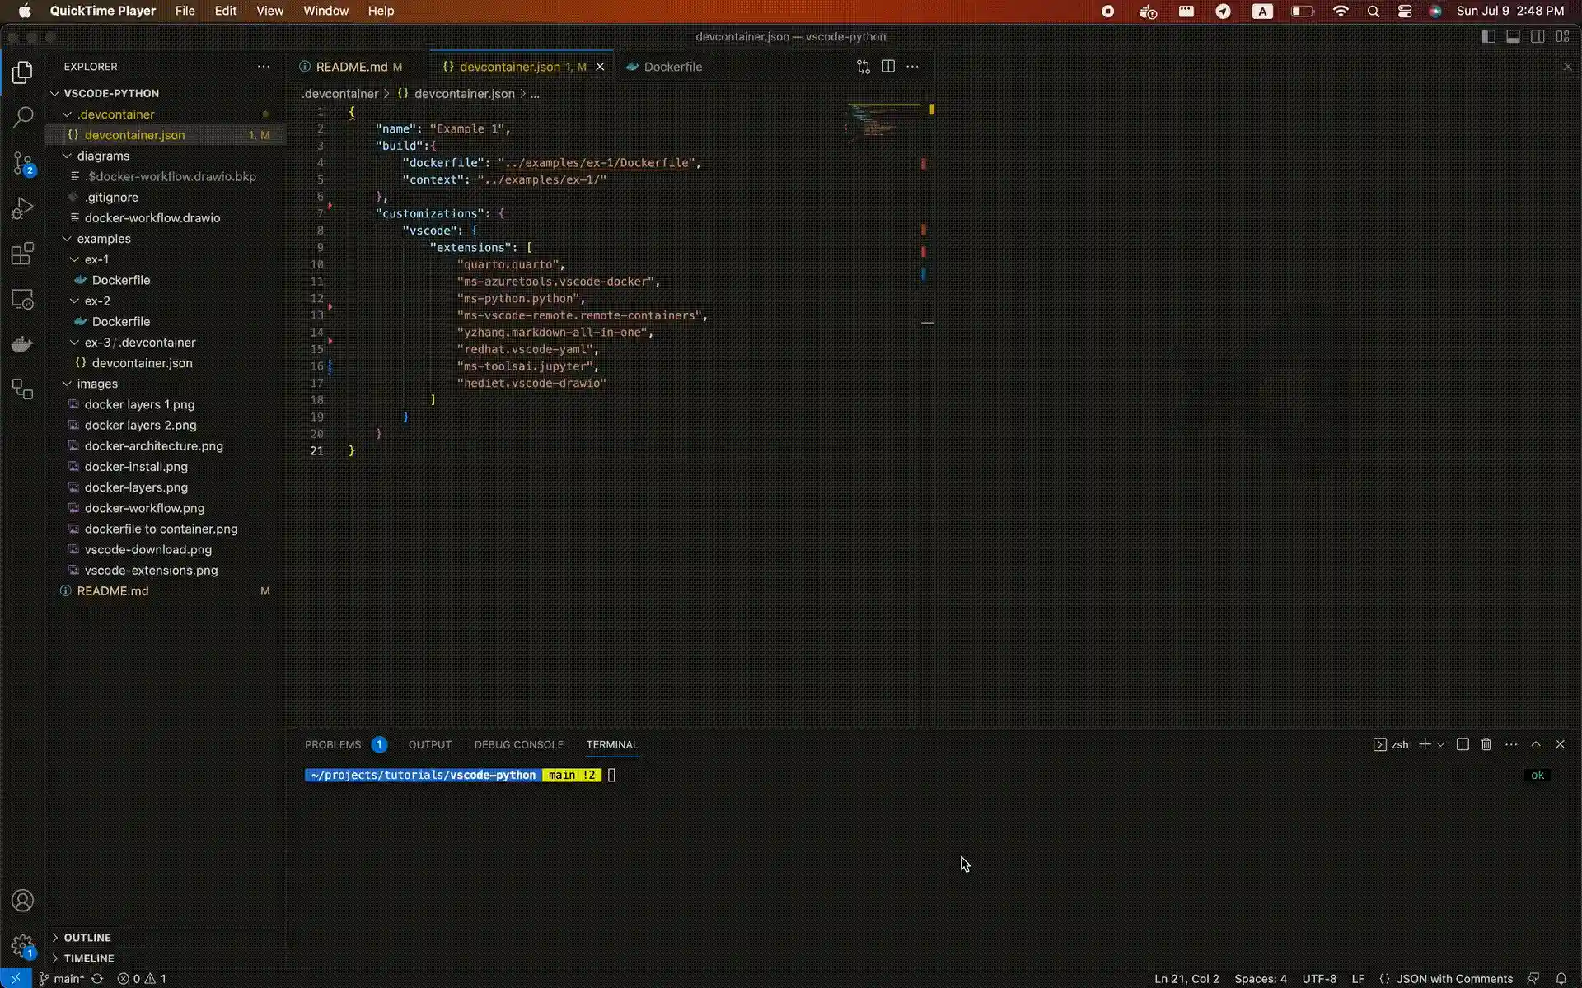1582x988 pixels.
Task: Open Run and Debug view
Action: [x=22, y=208]
